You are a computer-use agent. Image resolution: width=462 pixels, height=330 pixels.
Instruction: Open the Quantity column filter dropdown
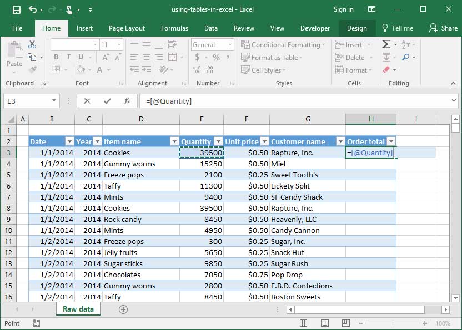[218, 141]
